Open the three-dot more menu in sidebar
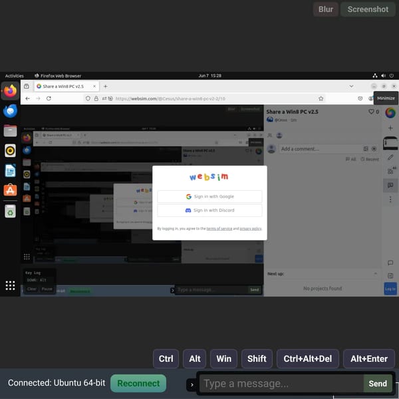The height and width of the screenshot is (399, 399). pyautogui.click(x=390, y=199)
